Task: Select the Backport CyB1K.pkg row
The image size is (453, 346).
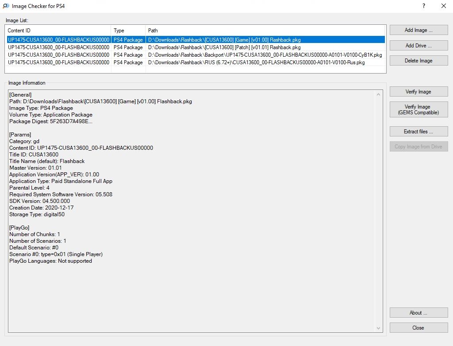Action: click(196, 54)
